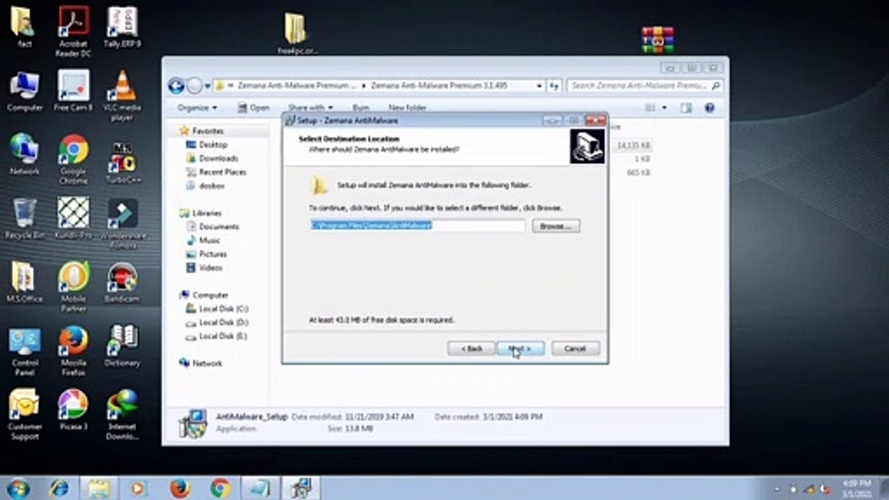Open the Recycle Bin

pyautogui.click(x=24, y=218)
